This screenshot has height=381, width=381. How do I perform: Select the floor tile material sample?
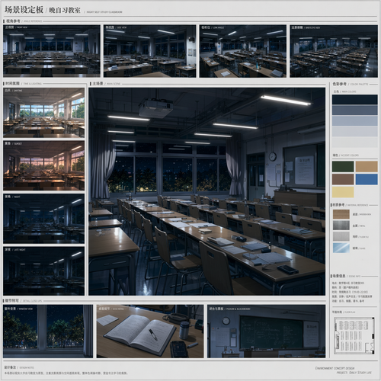[x=341, y=236]
